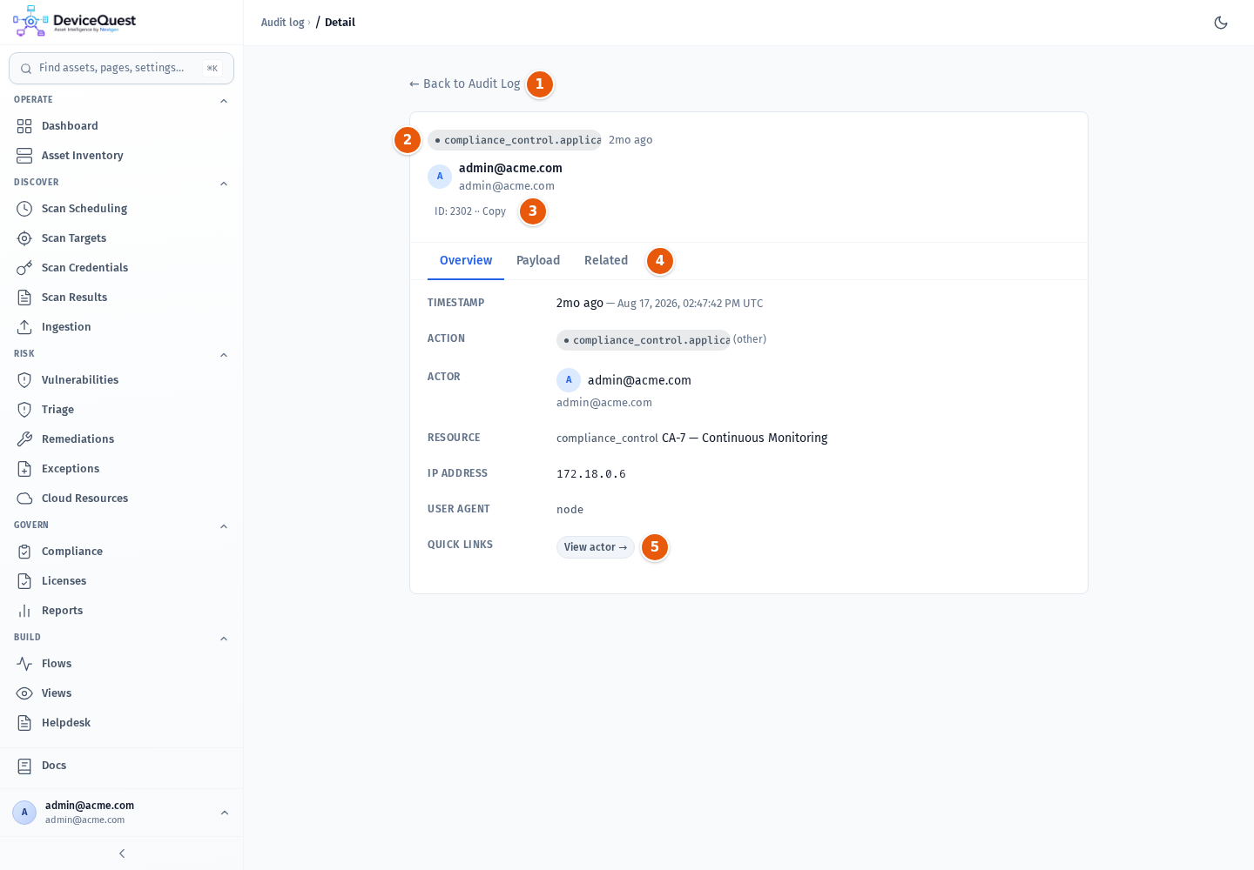The height and width of the screenshot is (870, 1254).
Task: Click the timestamp Aug 17, 2026 text
Action: (690, 304)
